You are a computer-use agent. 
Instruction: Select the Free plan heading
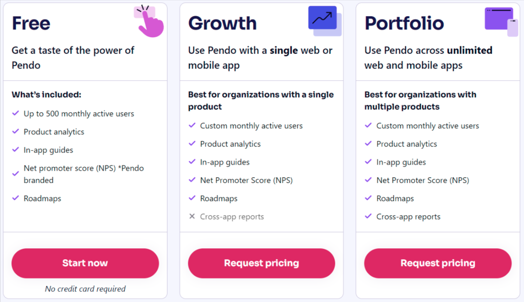[x=31, y=23]
